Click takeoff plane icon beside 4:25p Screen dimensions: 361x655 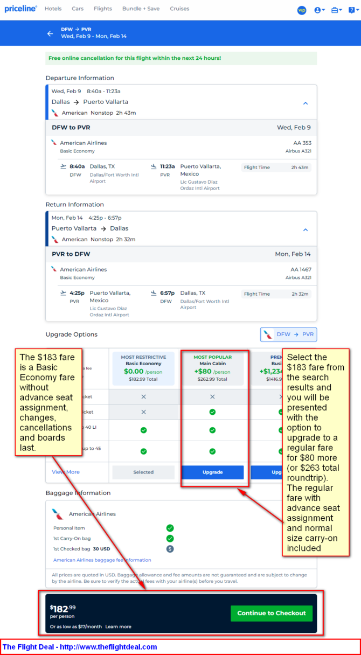64,293
